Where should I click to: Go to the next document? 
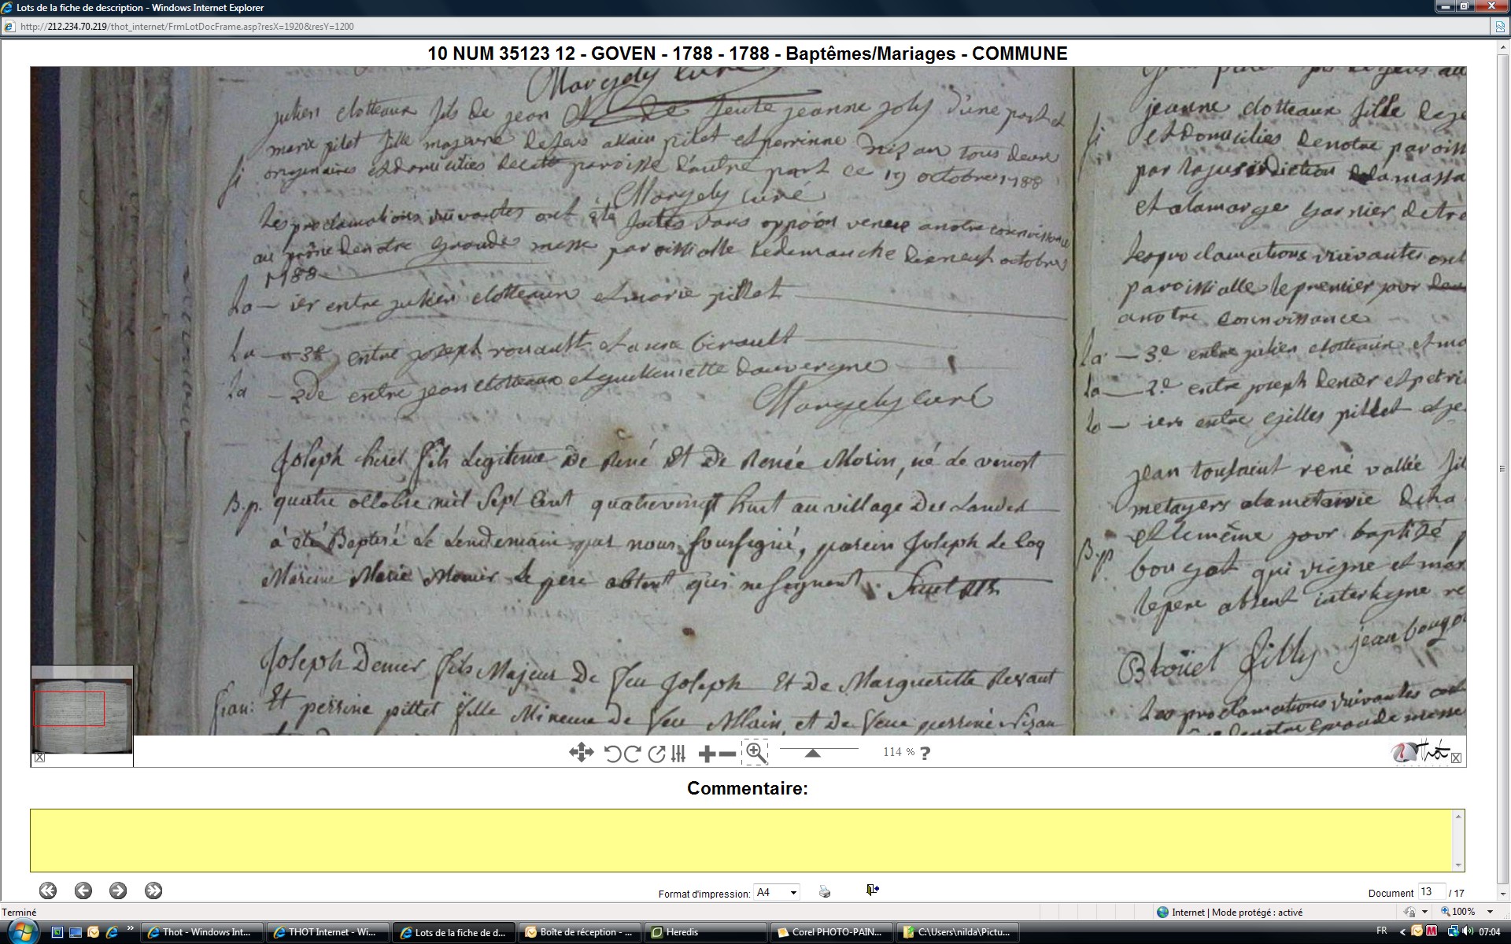pos(118,891)
